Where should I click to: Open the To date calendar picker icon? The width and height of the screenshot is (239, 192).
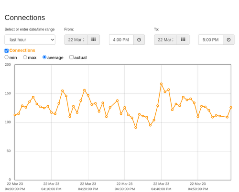click(x=183, y=40)
